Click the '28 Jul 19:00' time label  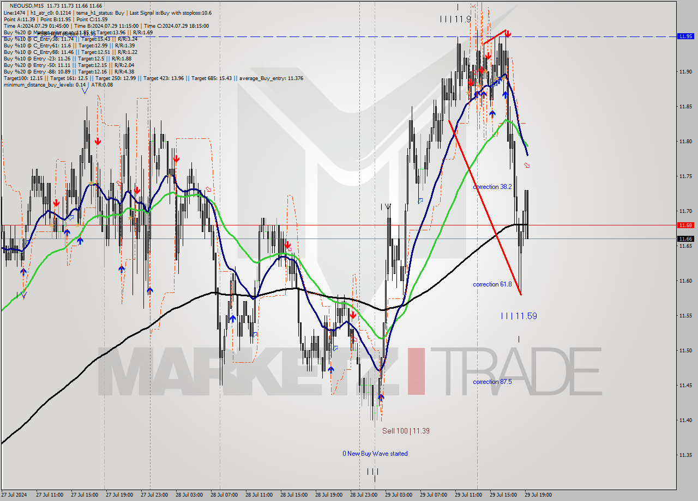[330, 495]
